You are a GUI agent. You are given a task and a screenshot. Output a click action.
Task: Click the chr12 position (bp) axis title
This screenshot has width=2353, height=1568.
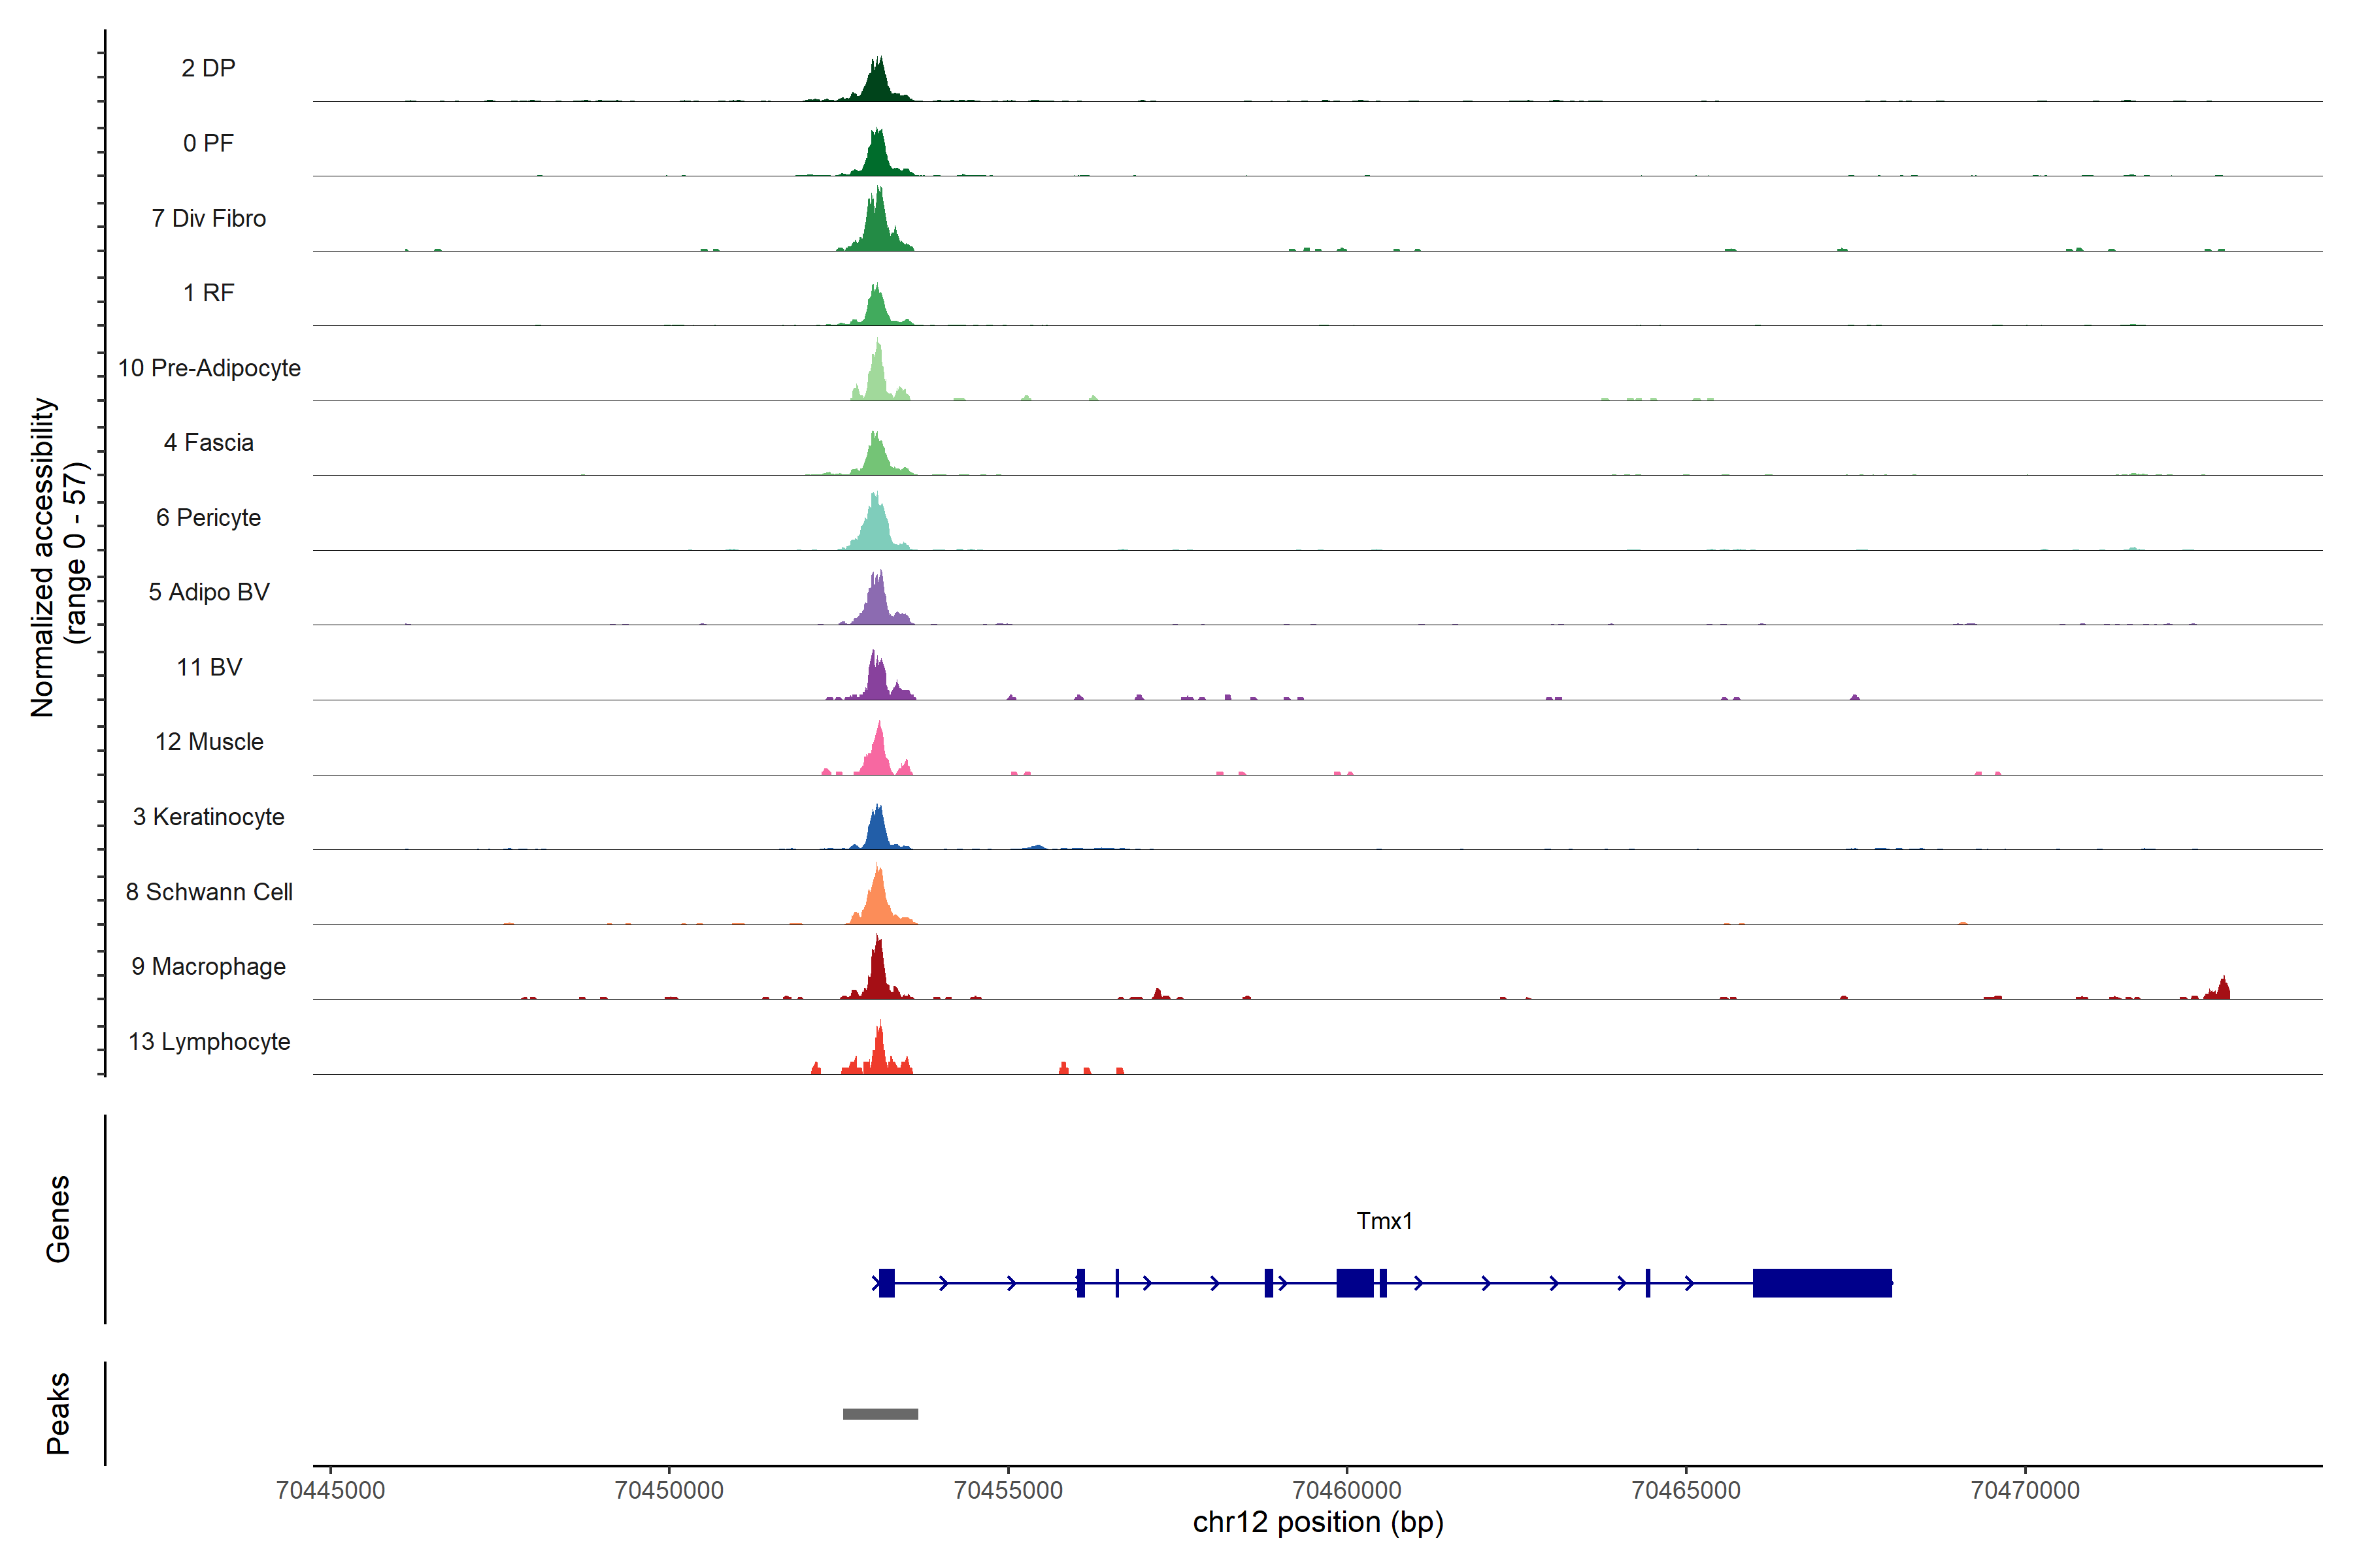pos(1318,1523)
